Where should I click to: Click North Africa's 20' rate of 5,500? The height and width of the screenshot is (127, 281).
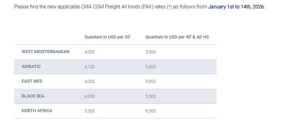[x=90, y=111]
